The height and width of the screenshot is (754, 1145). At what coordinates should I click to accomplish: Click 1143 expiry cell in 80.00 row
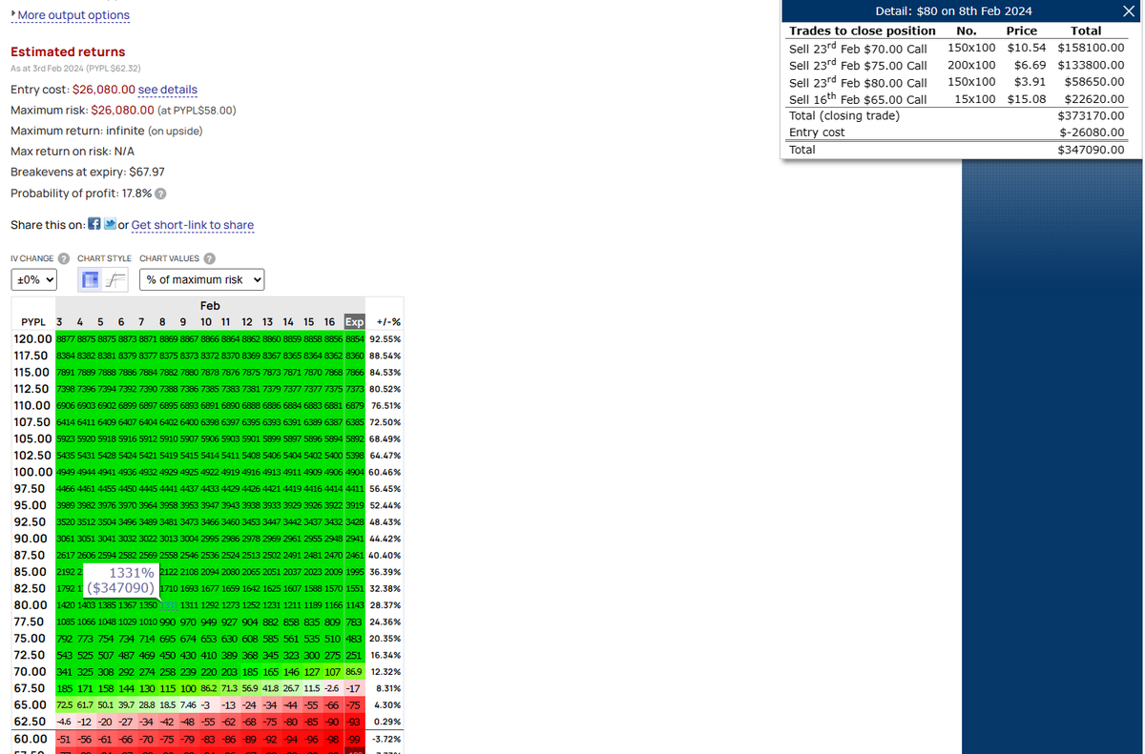tap(355, 605)
